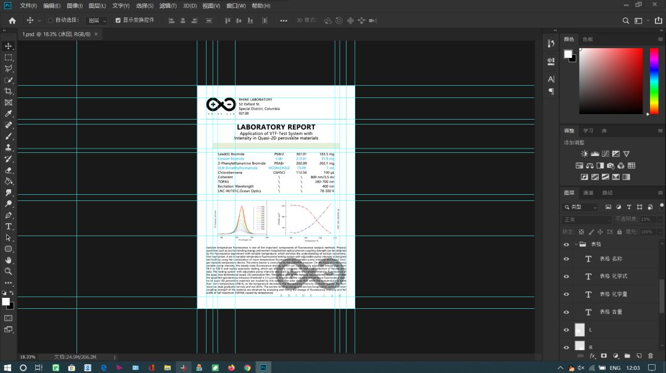Enable the 自动选择 checkbox
The height and width of the screenshot is (373, 666).
(50, 20)
